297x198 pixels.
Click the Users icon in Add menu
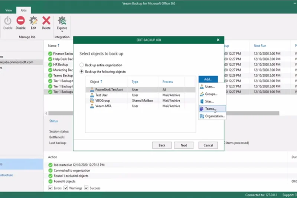[x=202, y=87]
